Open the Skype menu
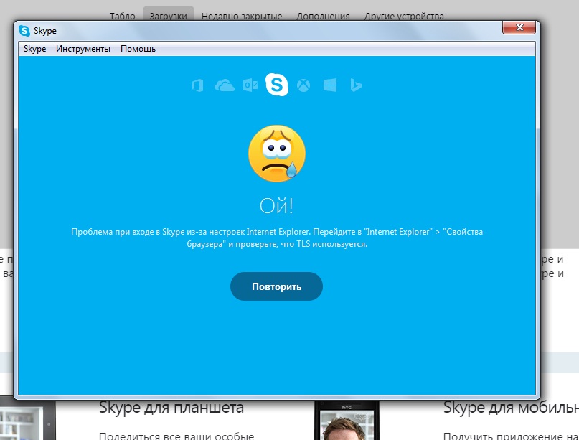The width and height of the screenshot is (579, 440). coord(34,49)
